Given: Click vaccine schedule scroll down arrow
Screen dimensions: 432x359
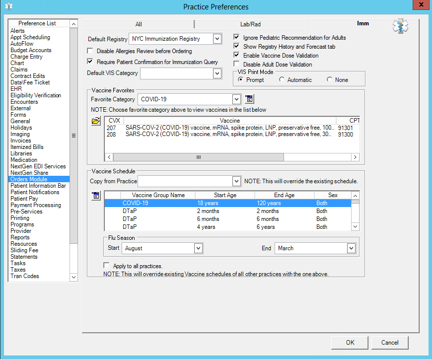Looking at the screenshot, I should pyautogui.click(x=356, y=227).
